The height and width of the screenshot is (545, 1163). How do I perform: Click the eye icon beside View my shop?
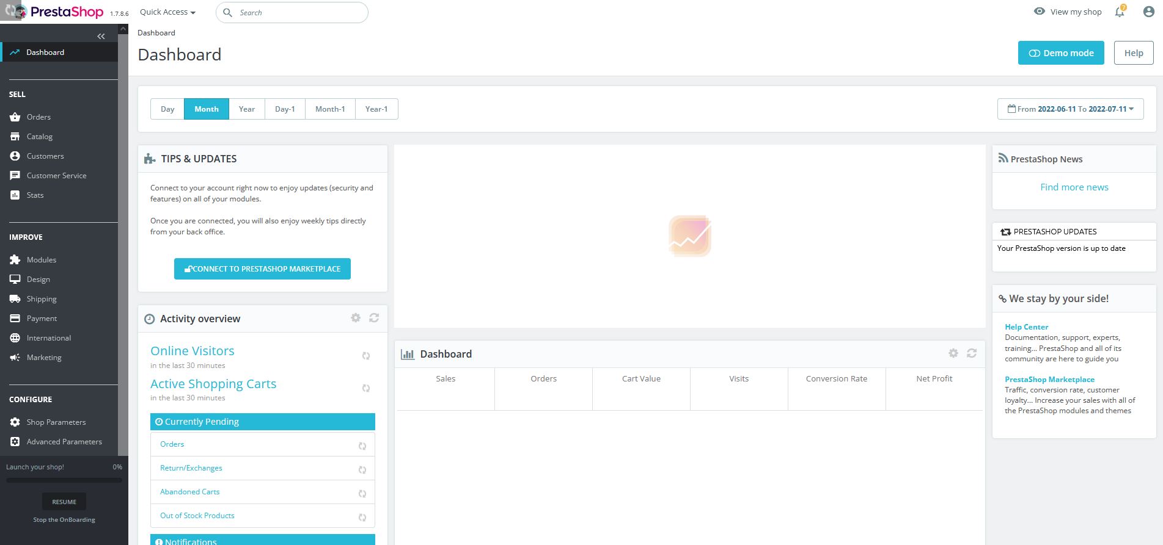(1040, 12)
